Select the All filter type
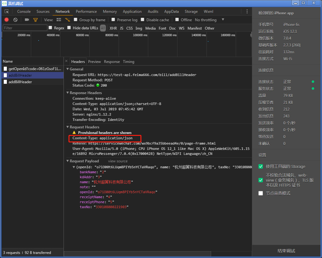The width and height of the screenshot is (322, 258). click(103, 28)
